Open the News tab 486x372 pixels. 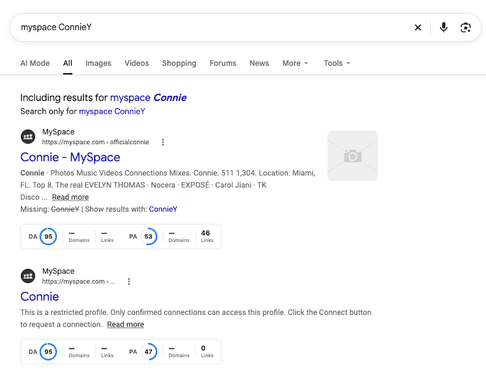tap(259, 63)
